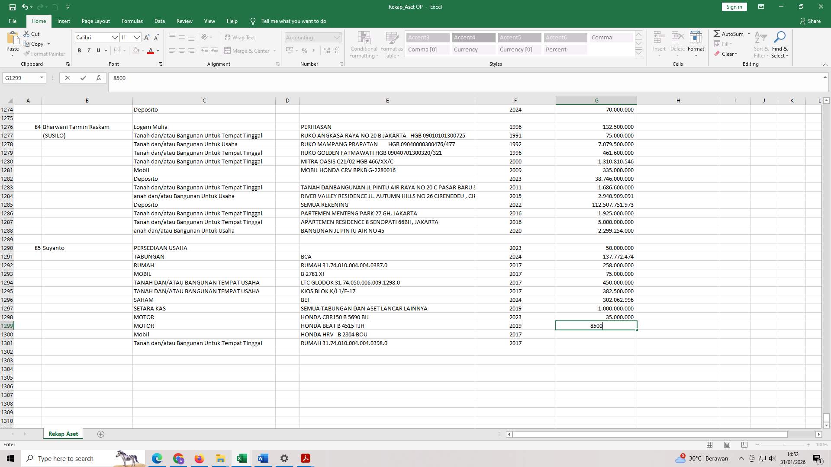The height and width of the screenshot is (467, 831).
Task: Click the Conditional Formatting icon
Action: 364,43
